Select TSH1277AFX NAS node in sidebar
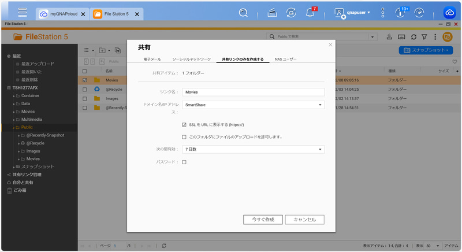Viewport: 462px width, 252px height. click(x=25, y=88)
